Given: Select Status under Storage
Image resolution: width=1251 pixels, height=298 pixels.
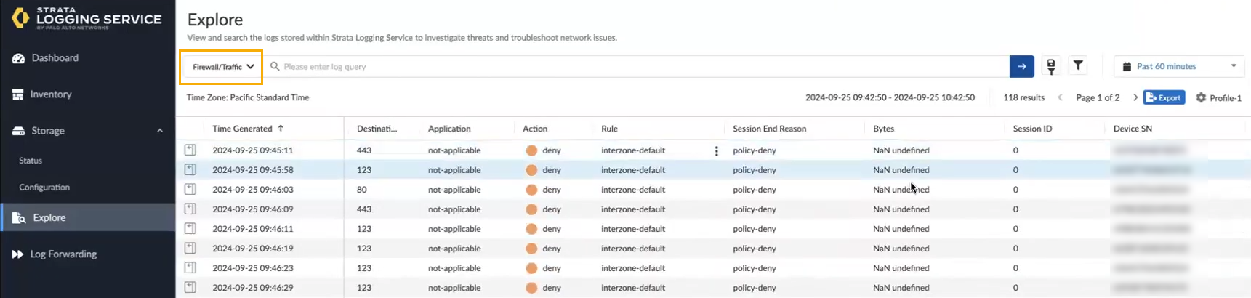Looking at the screenshot, I should 31,161.
